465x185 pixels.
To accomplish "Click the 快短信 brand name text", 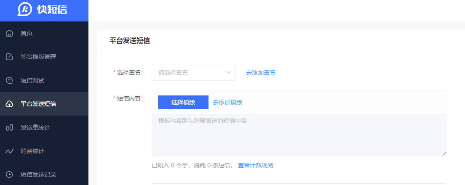I will pyautogui.click(x=52, y=10).
